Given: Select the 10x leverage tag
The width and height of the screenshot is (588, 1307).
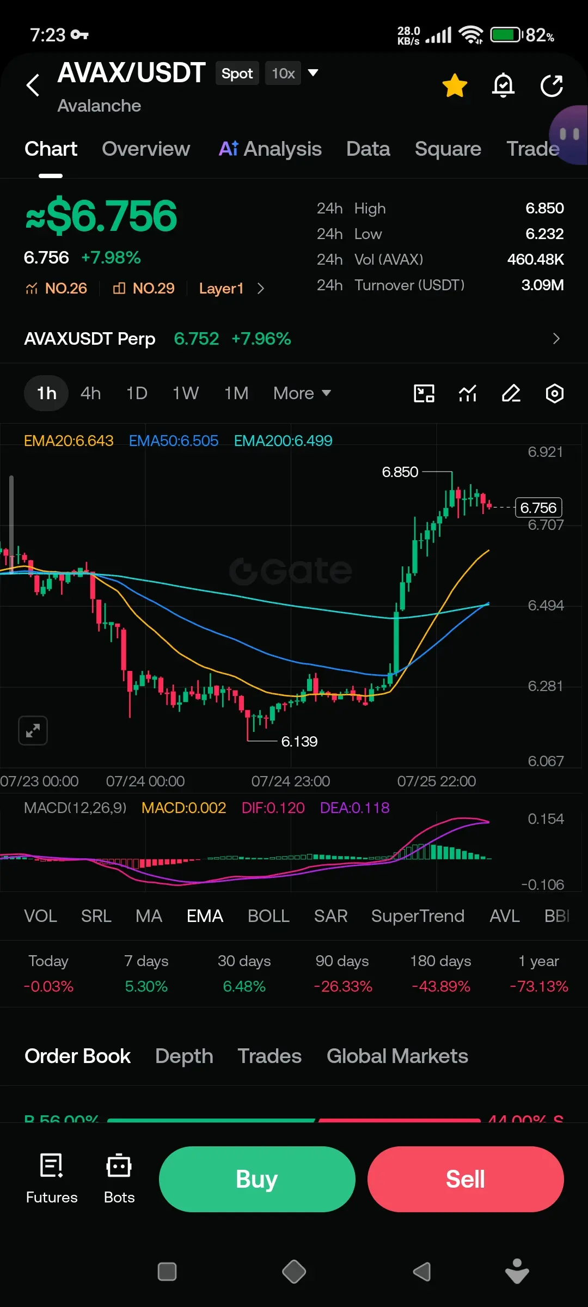Looking at the screenshot, I should pyautogui.click(x=283, y=73).
